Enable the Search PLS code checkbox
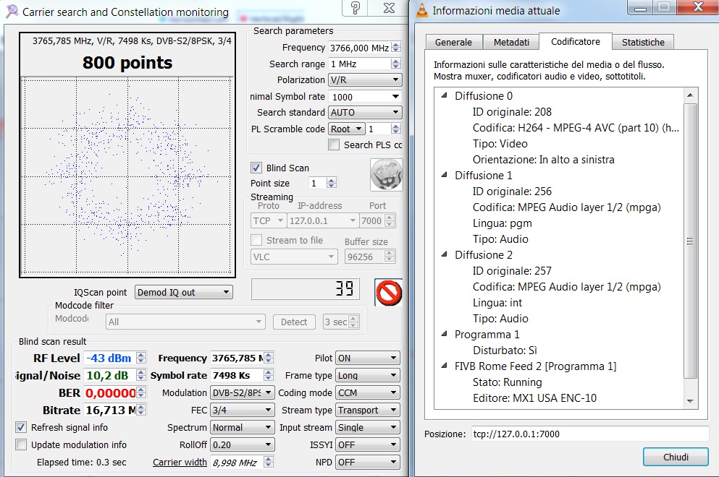The image size is (719, 477). (x=334, y=145)
